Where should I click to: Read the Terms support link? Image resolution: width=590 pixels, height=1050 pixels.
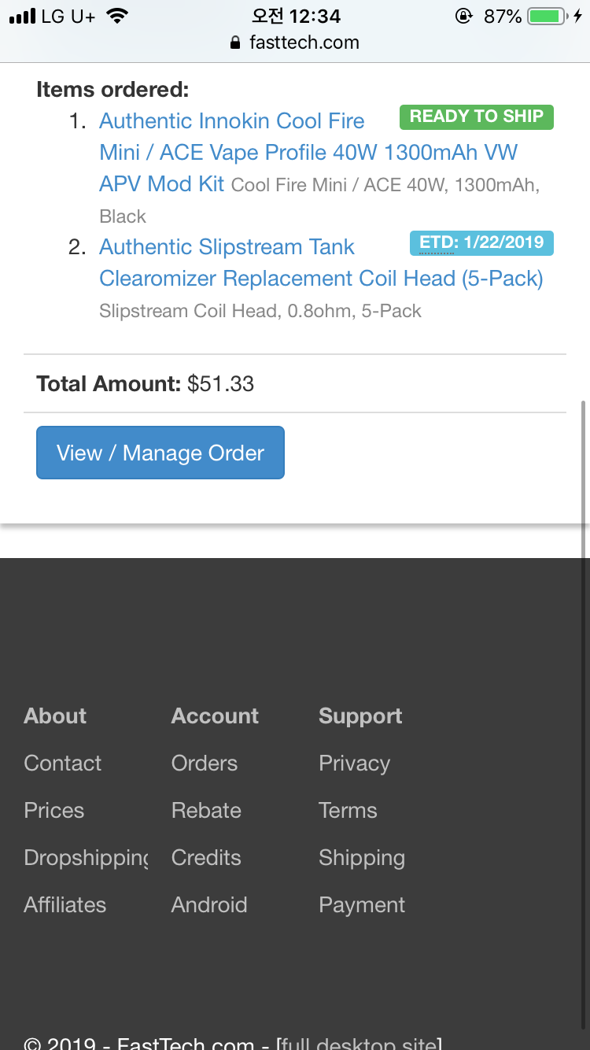pos(348,810)
